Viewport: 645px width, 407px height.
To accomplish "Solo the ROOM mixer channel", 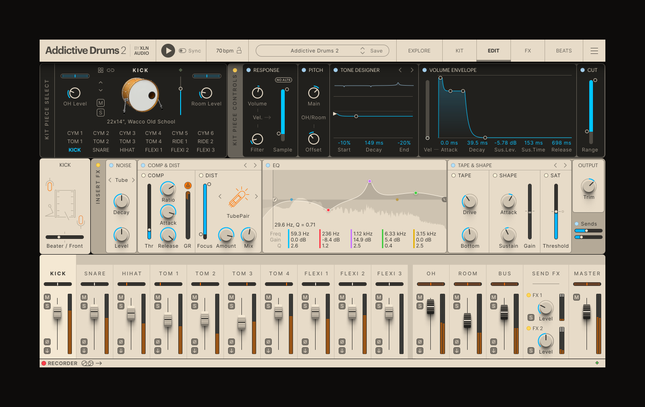I will click(457, 306).
